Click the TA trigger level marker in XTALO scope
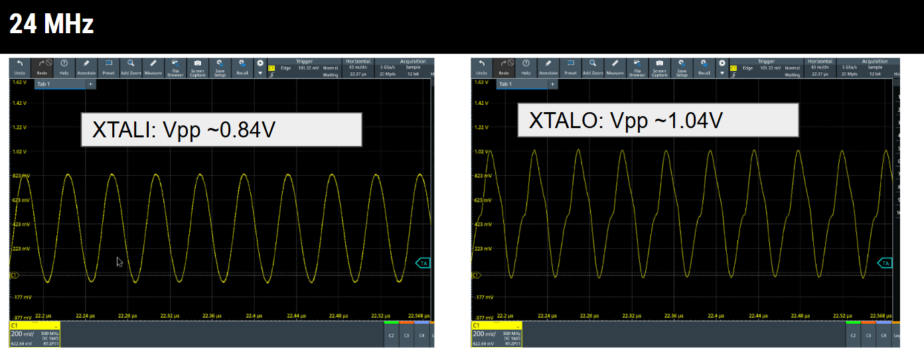This screenshot has height=353, width=924. [x=885, y=263]
